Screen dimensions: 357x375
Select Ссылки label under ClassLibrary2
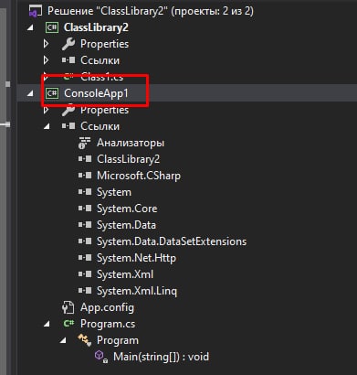tap(100, 60)
